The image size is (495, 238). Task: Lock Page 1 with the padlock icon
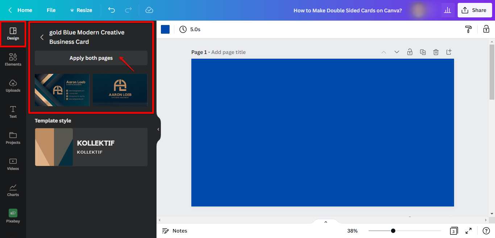[409, 52]
